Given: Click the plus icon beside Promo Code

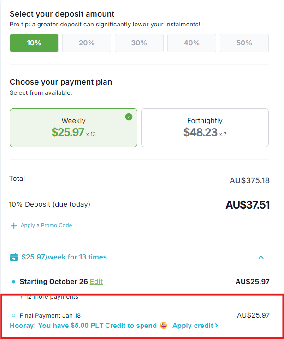Looking at the screenshot, I should [x=14, y=226].
